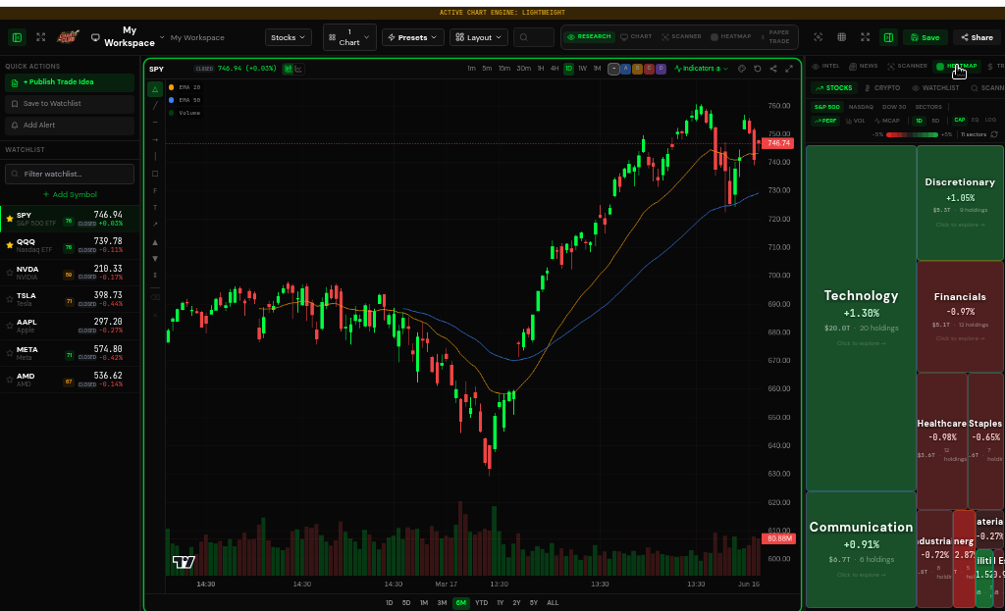Click the focus target icon in top toolbar
The width and height of the screenshot is (1005, 611).
[818, 37]
